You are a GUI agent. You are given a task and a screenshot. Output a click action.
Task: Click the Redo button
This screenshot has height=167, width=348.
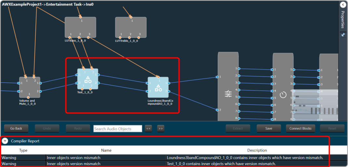78,128
